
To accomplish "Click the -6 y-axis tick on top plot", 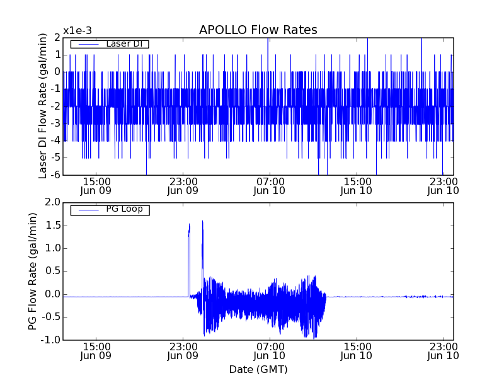I will click(55, 175).
